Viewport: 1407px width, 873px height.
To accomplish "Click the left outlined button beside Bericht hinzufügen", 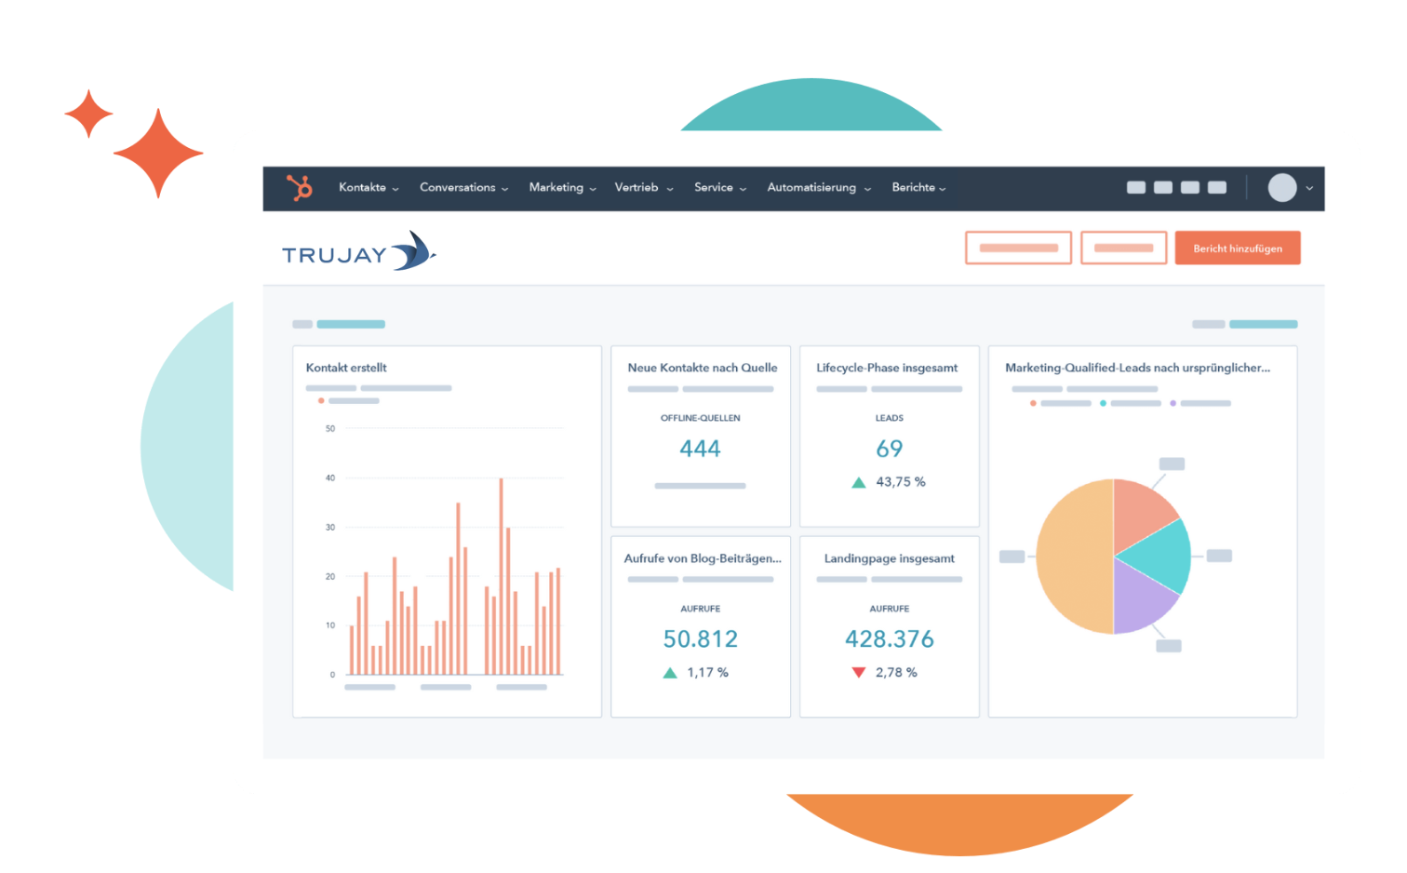I will (1018, 248).
